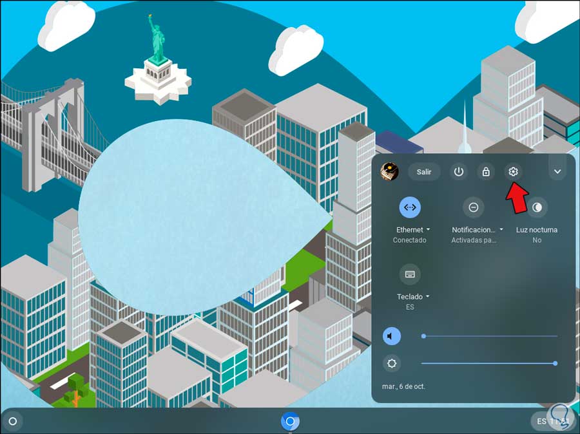Expand the Ethernet network dropdown
The height and width of the screenshot is (434, 580).
pyautogui.click(x=413, y=230)
